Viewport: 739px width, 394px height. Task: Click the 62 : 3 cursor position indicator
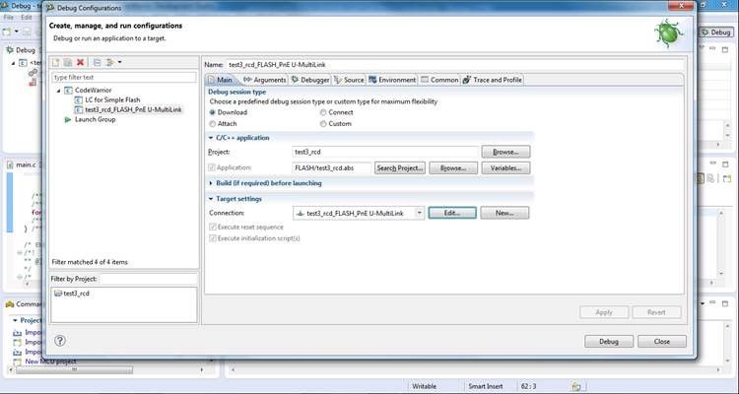pyautogui.click(x=528, y=386)
